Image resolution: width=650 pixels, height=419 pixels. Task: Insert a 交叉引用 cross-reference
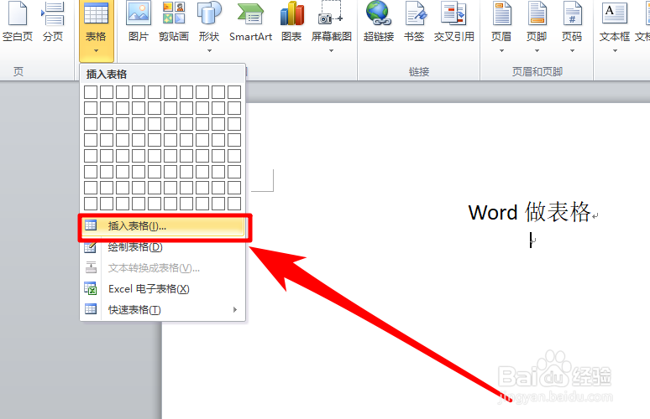pyautogui.click(x=454, y=22)
